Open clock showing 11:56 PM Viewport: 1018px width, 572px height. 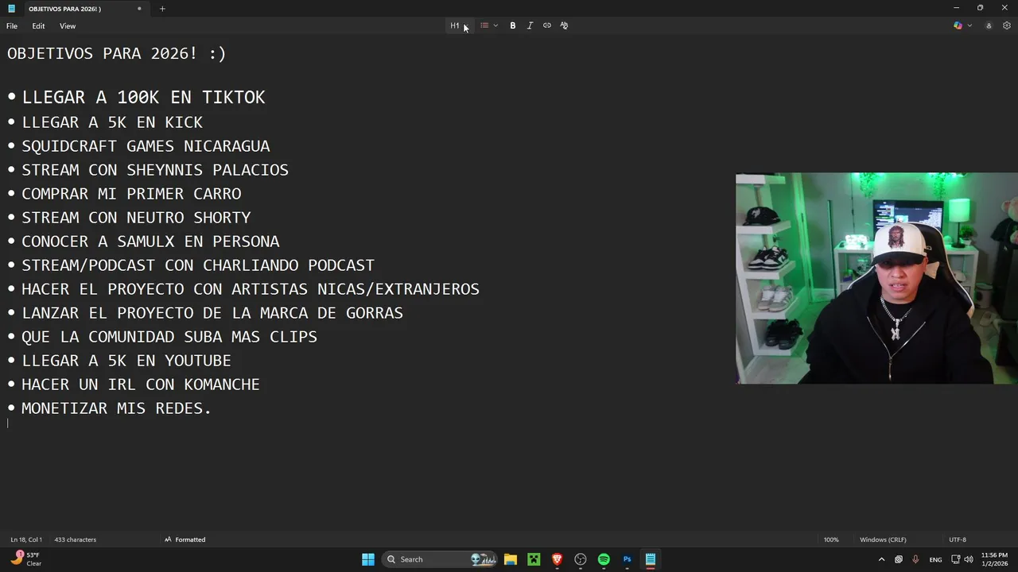(x=994, y=559)
